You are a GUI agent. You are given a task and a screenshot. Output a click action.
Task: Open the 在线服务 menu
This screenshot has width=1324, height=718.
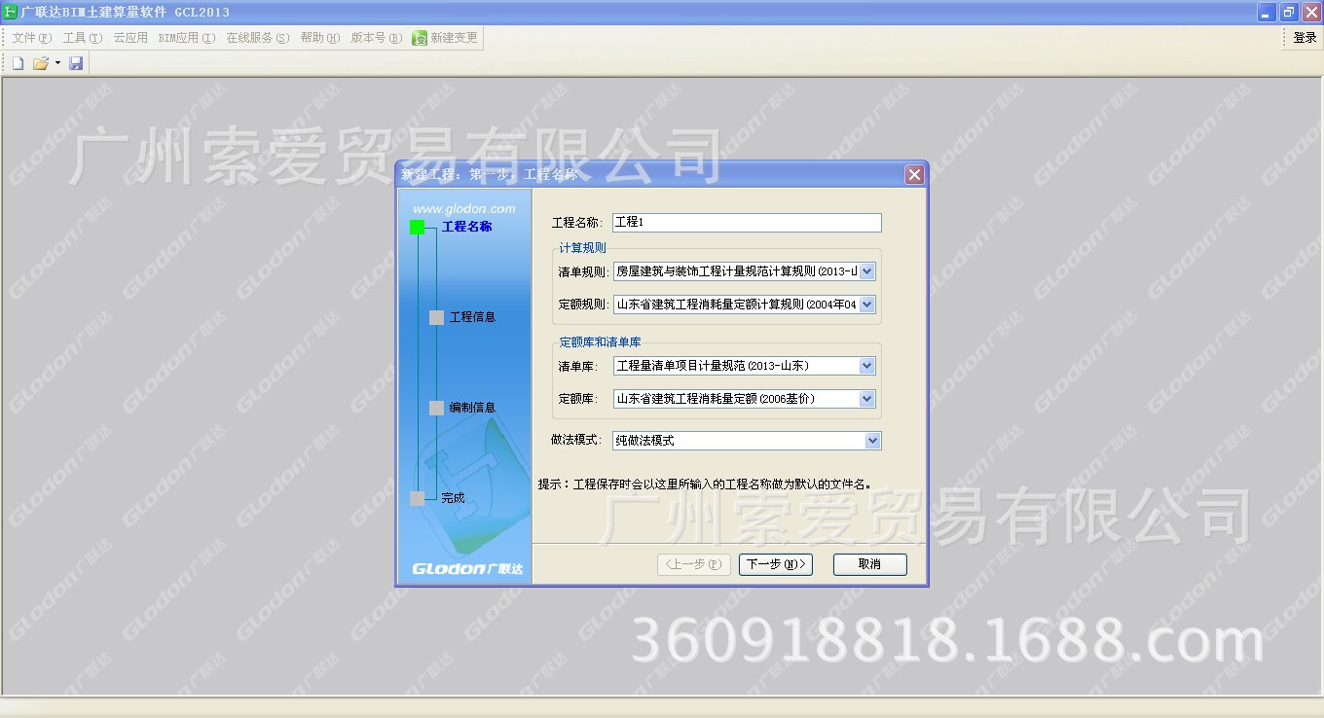(258, 38)
